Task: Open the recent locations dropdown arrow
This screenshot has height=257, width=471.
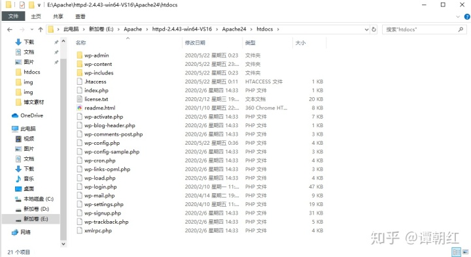Action: [32, 29]
